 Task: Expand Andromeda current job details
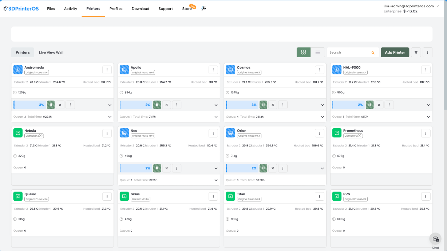point(110,105)
